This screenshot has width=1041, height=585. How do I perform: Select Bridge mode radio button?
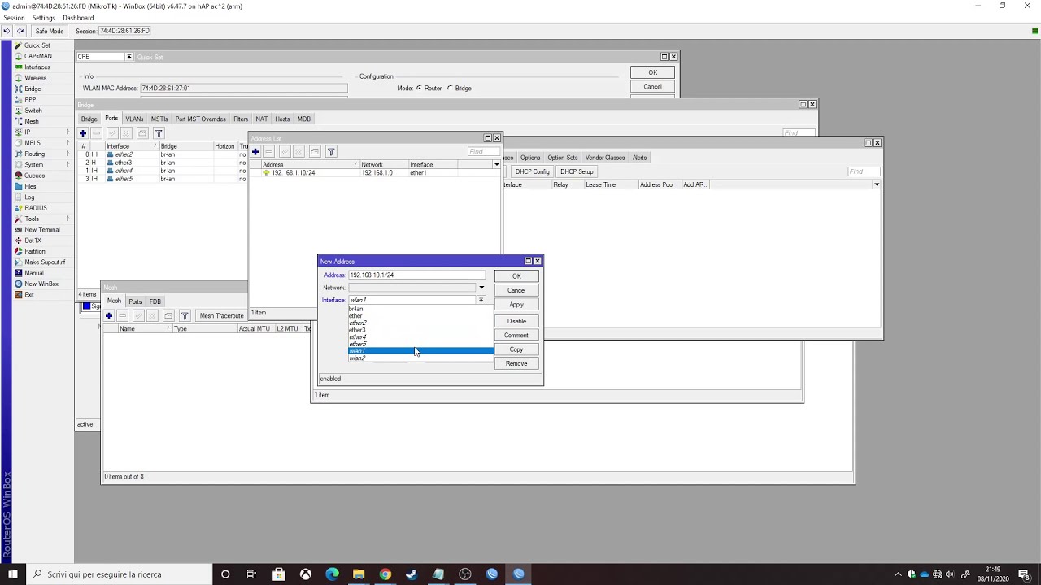[450, 88]
